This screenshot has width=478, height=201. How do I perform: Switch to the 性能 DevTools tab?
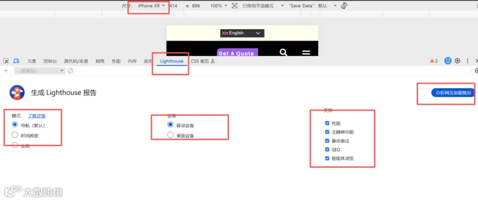116,61
